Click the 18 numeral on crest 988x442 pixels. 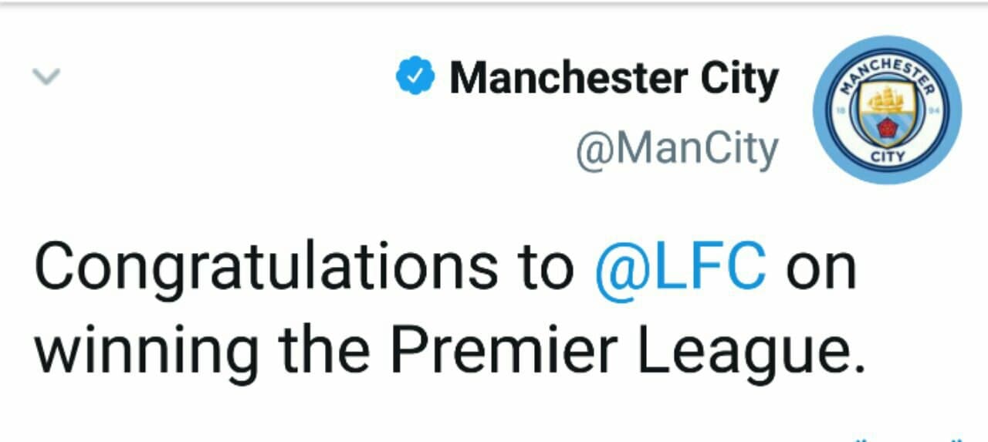tap(841, 111)
